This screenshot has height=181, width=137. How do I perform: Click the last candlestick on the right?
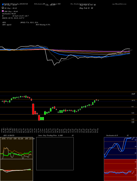[98, 100]
